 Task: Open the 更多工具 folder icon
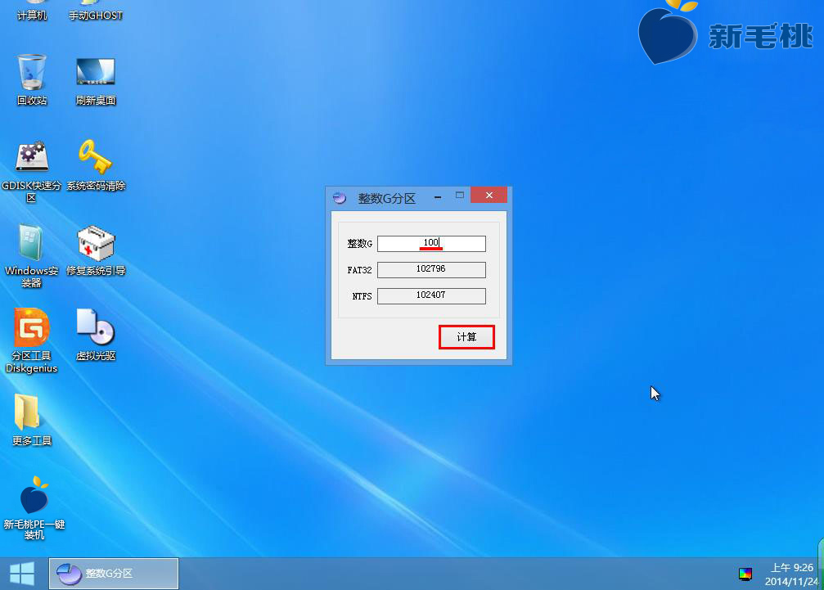coord(32,420)
